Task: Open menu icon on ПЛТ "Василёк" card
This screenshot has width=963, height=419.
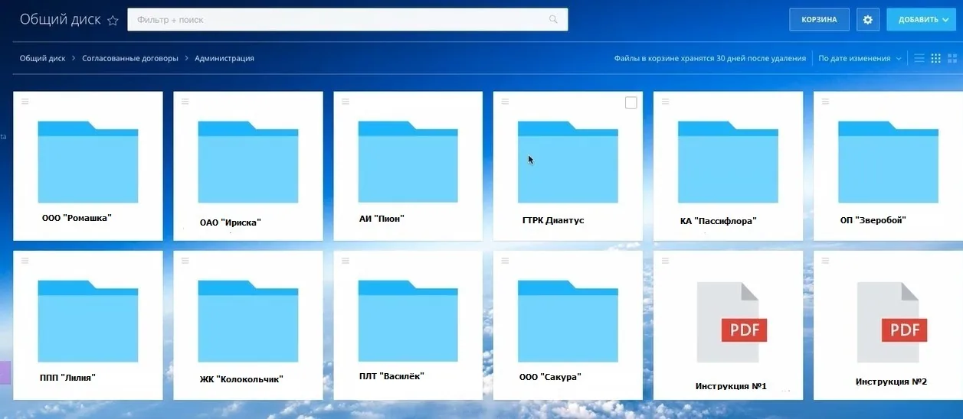Action: click(346, 261)
